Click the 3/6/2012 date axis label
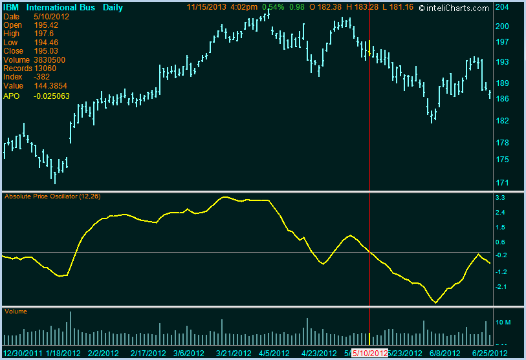The height and width of the screenshot is (360, 526). click(188, 354)
